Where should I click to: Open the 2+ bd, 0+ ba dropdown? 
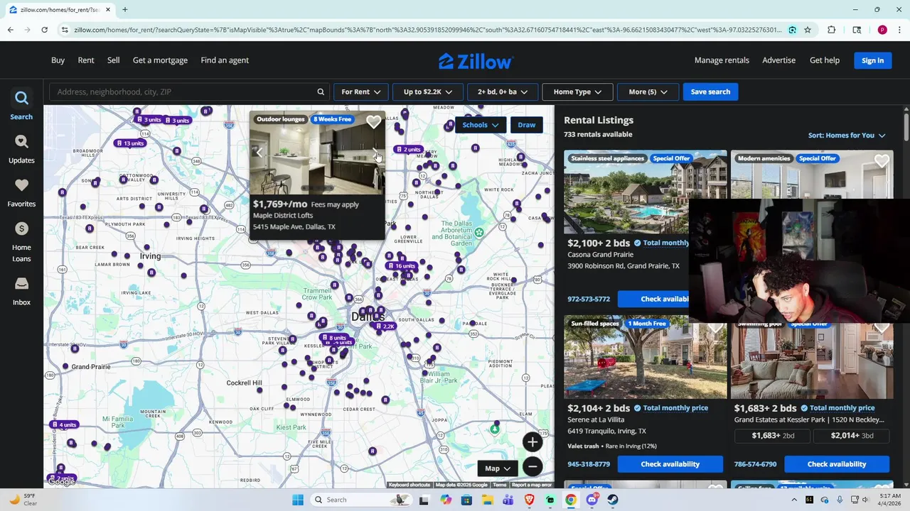pyautogui.click(x=503, y=92)
